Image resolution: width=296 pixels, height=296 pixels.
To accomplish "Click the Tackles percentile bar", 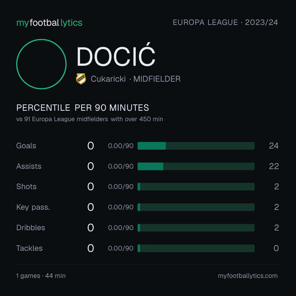I will coord(196,248).
